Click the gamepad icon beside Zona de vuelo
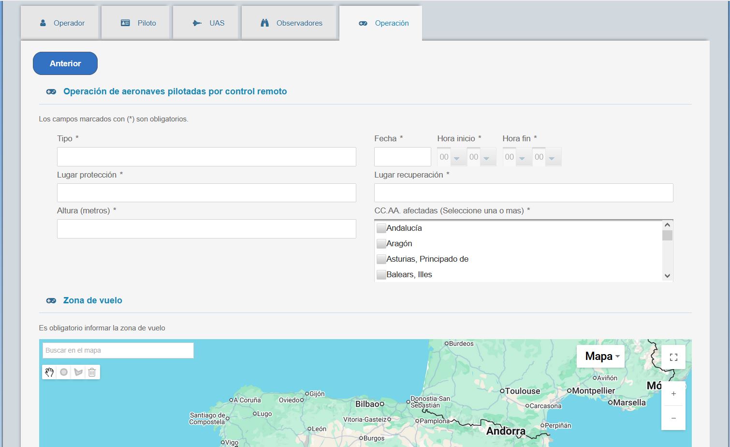Screen dimensions: 730x447 tap(51, 300)
